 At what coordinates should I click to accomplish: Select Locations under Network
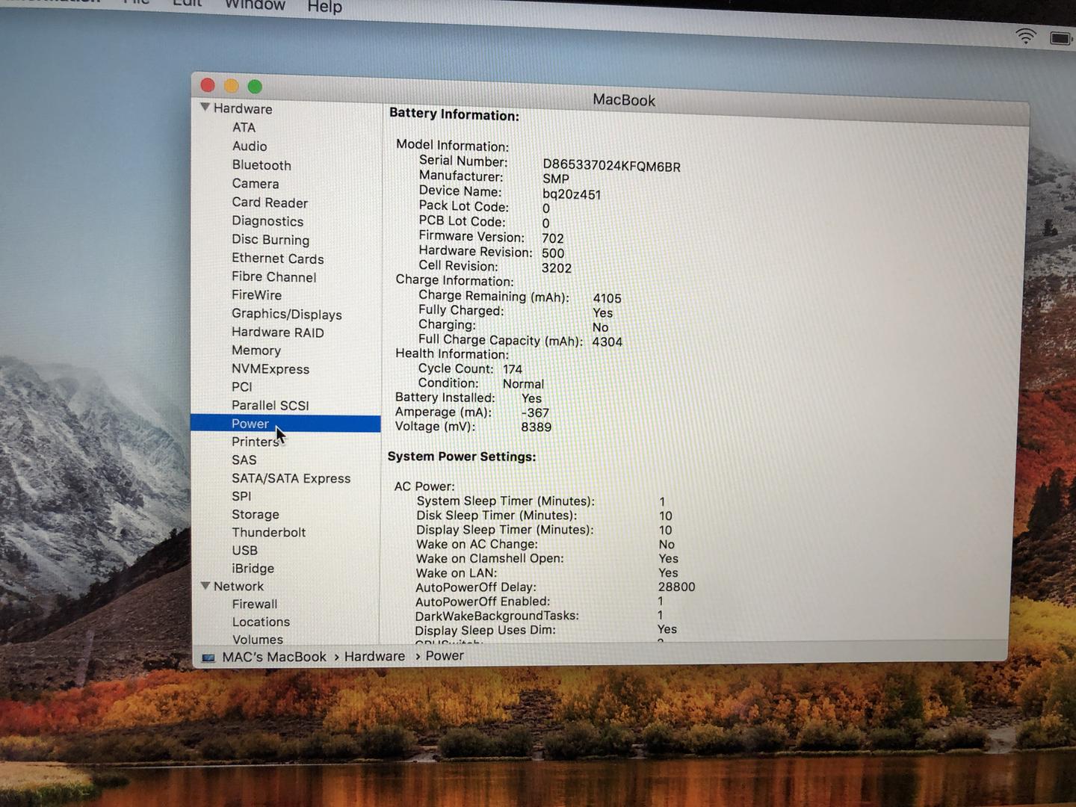261,622
